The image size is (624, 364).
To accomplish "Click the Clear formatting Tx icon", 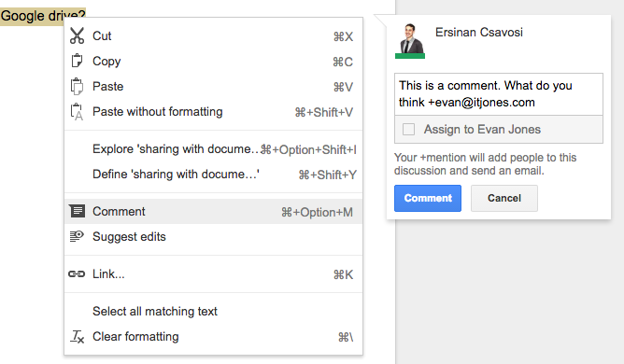I will [x=77, y=337].
